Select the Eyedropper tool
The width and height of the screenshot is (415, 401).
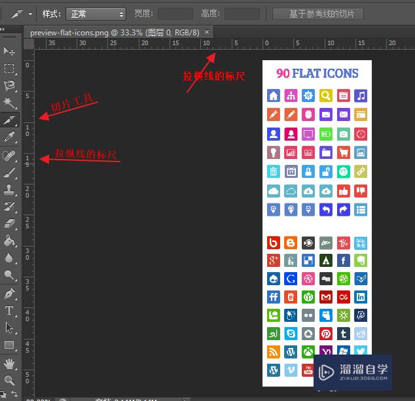click(x=9, y=137)
